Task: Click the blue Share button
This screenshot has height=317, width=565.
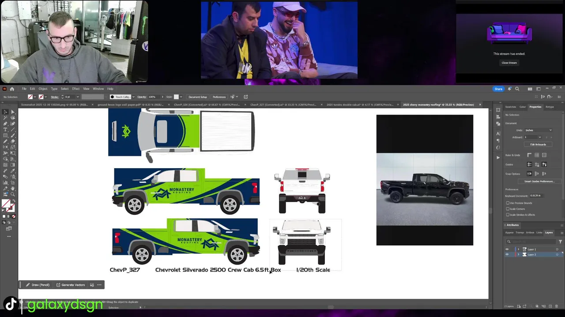Action: pyautogui.click(x=498, y=89)
